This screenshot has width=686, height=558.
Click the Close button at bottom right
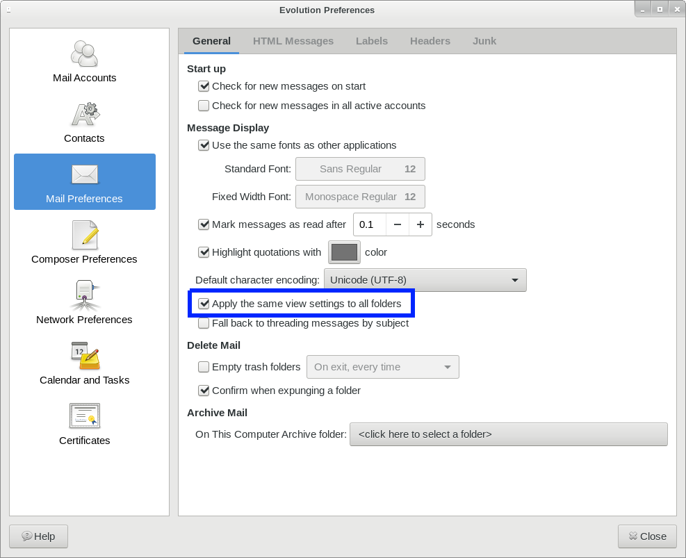coord(647,536)
